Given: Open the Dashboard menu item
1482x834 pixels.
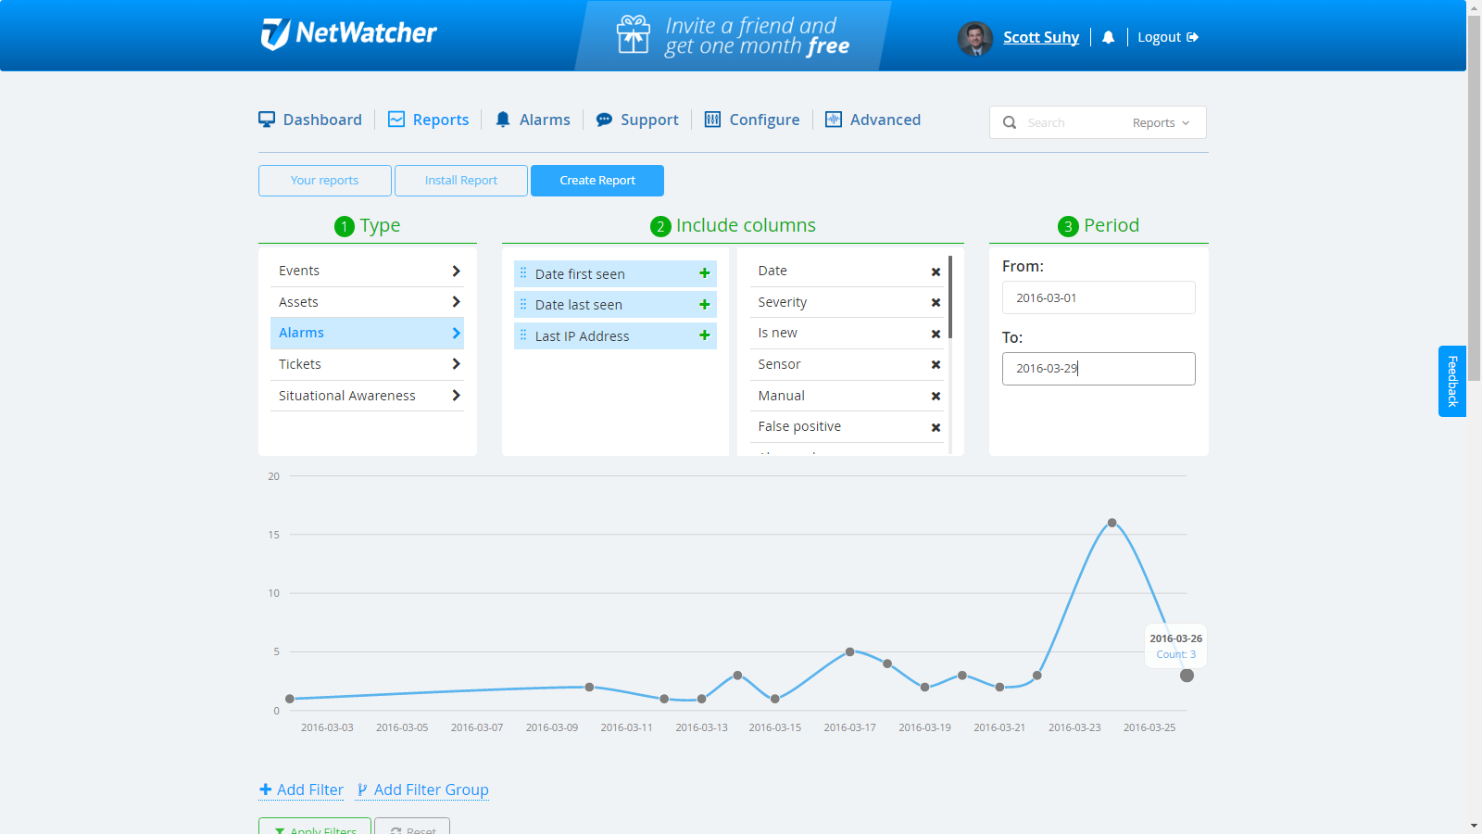Looking at the screenshot, I should (310, 120).
